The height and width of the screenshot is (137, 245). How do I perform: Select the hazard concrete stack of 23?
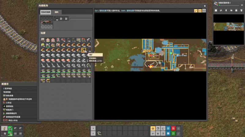coord(43,80)
